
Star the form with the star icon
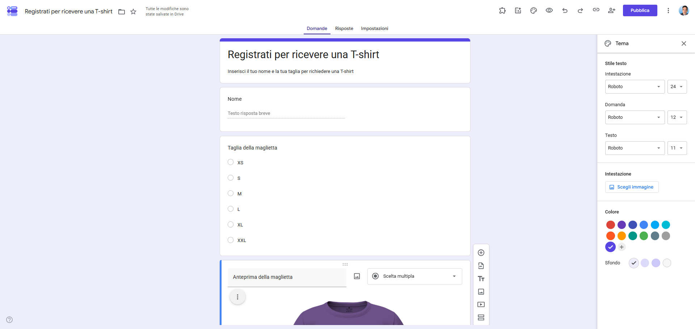[133, 12]
